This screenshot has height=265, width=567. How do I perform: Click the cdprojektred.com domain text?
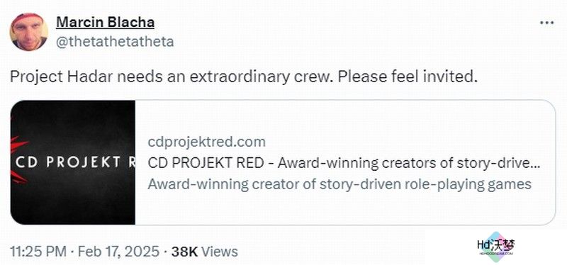(x=206, y=142)
